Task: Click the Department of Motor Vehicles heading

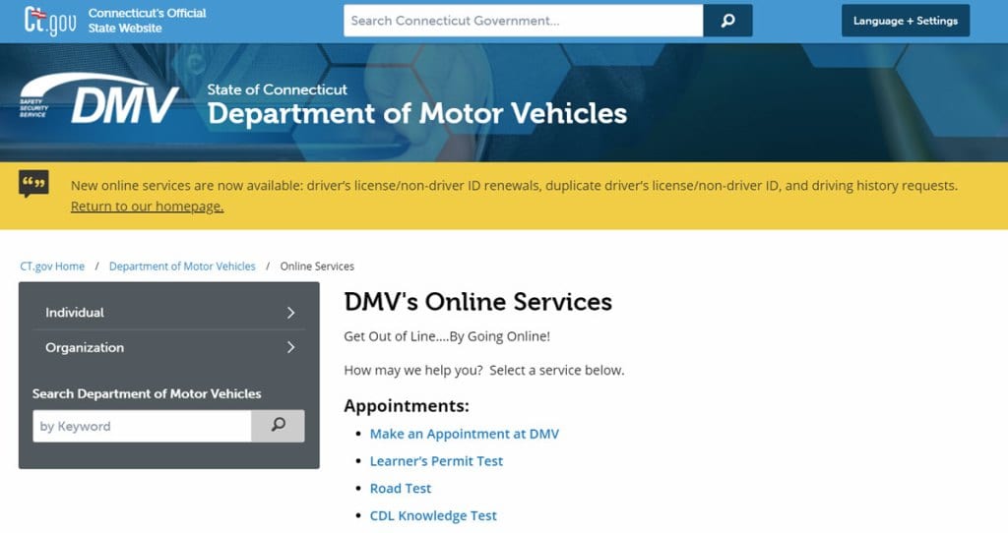Action: click(416, 113)
